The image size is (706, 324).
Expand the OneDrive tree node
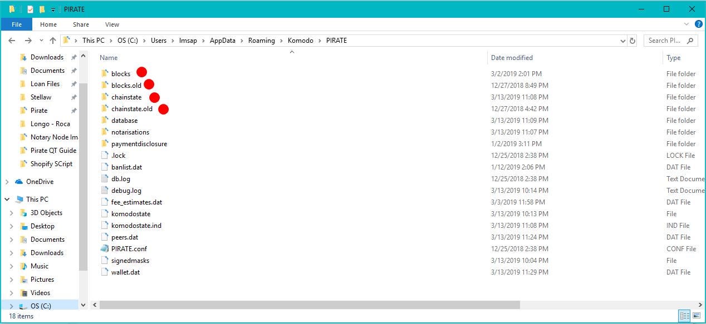click(7, 182)
